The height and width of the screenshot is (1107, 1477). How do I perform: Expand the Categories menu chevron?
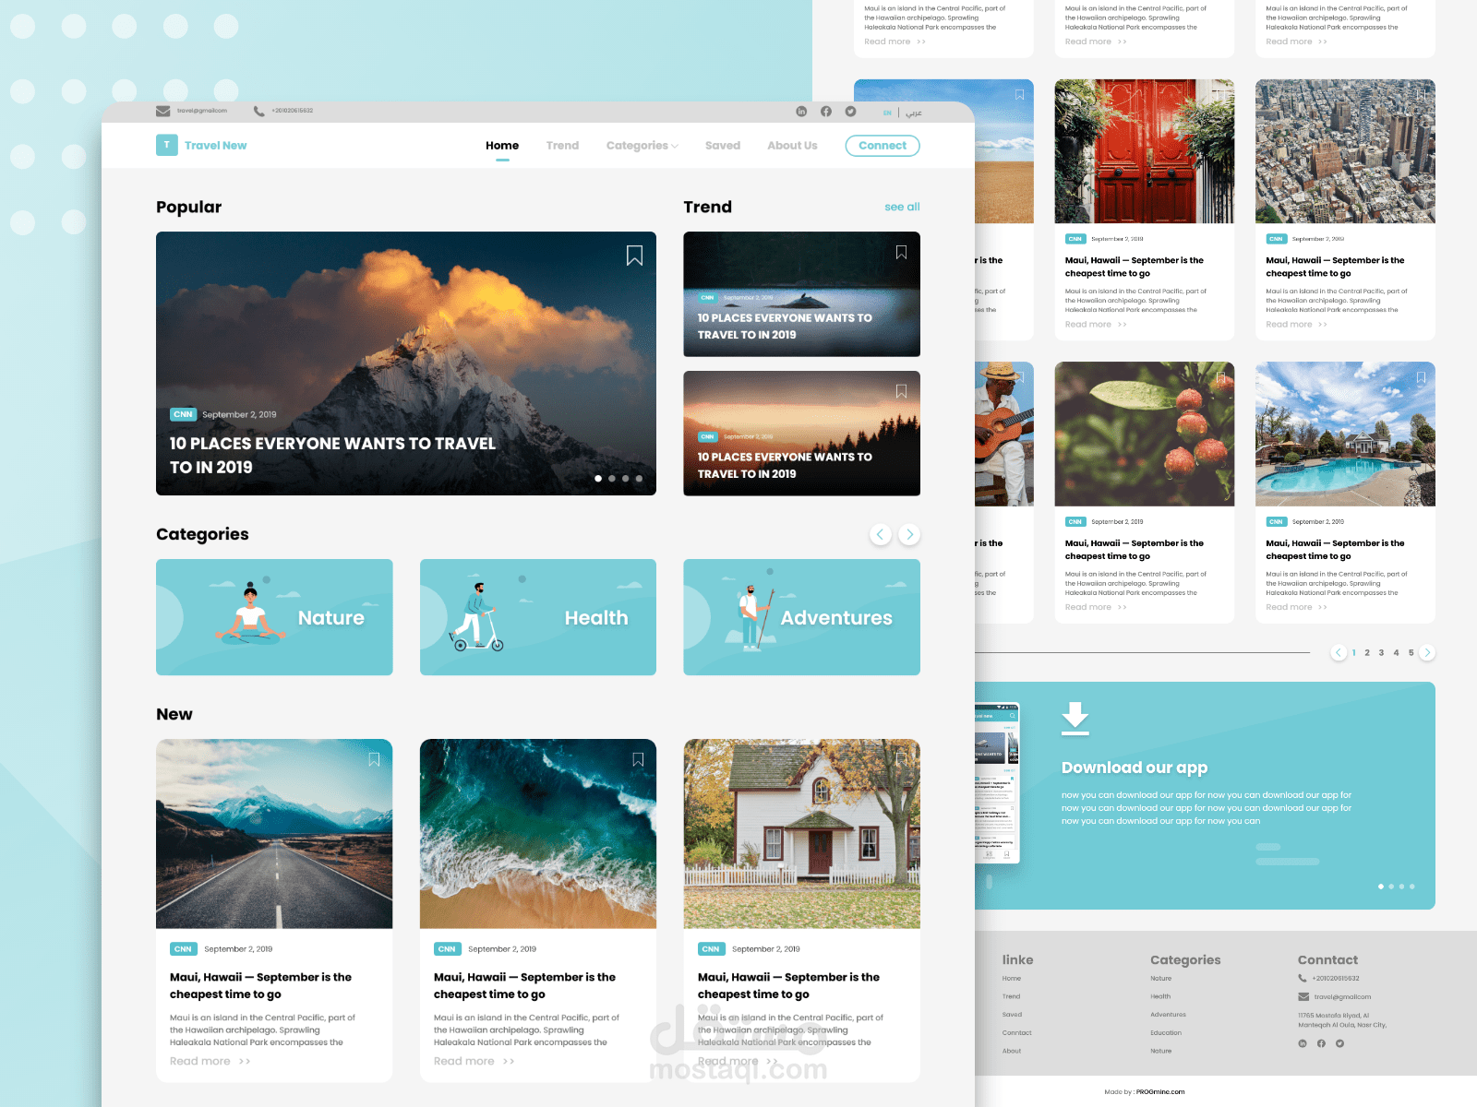(675, 147)
